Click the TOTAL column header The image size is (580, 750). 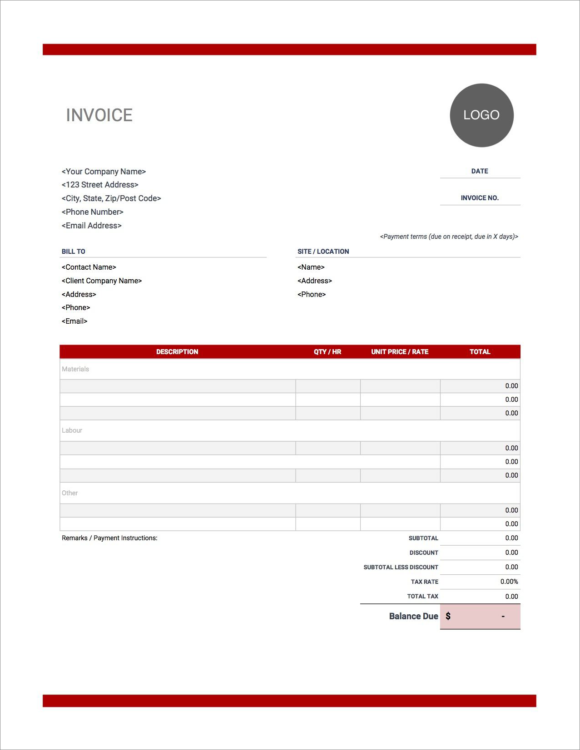[480, 352]
